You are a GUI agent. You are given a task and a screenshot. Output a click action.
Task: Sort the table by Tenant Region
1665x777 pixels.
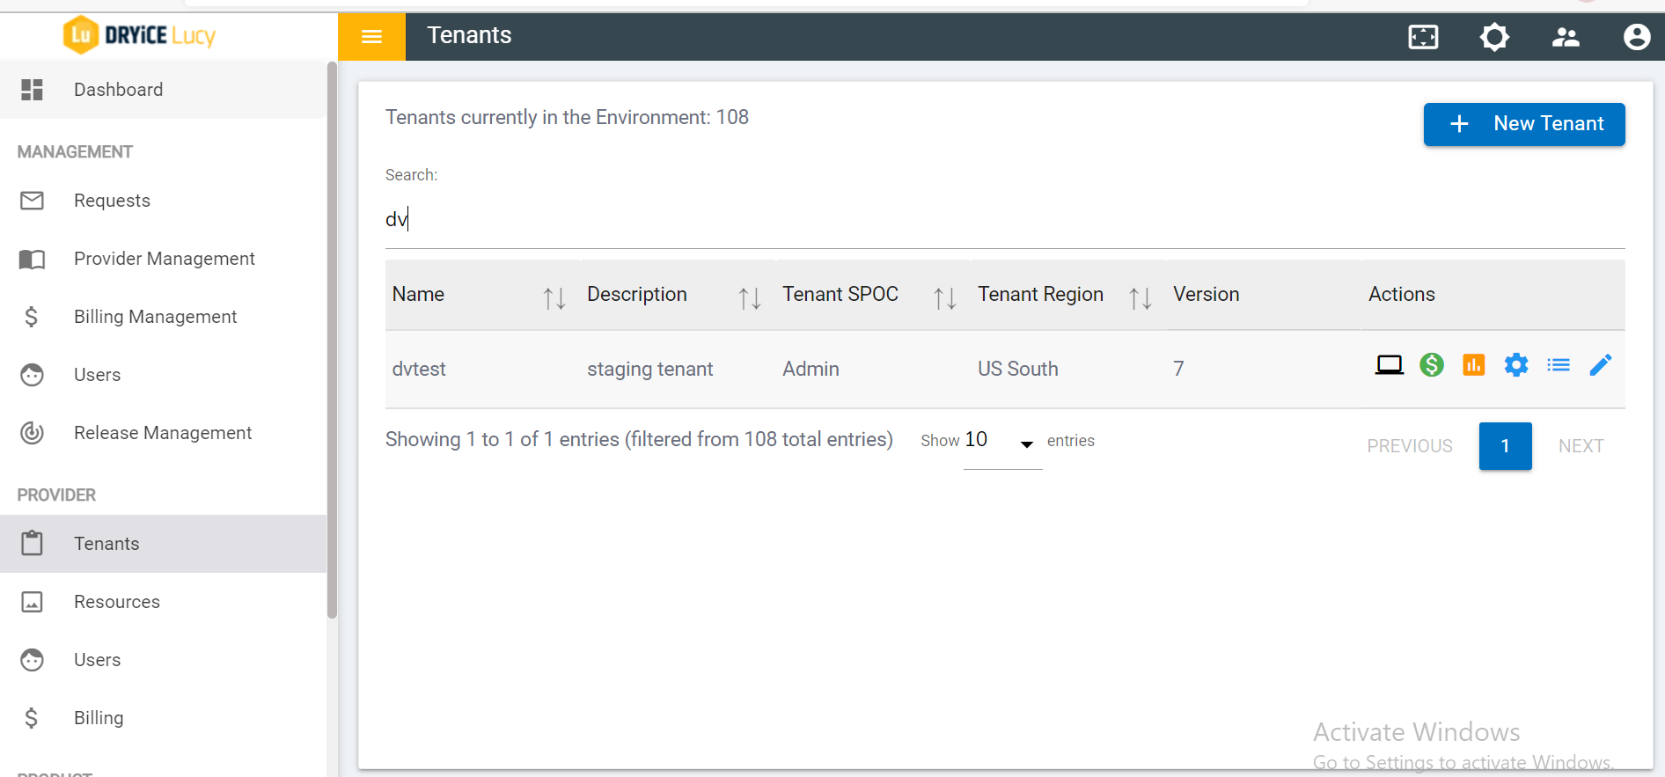click(1141, 298)
